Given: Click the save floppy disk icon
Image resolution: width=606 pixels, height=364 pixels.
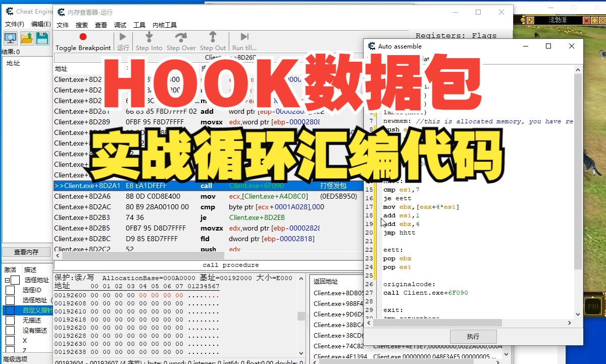Looking at the screenshot, I should tap(42, 38).
